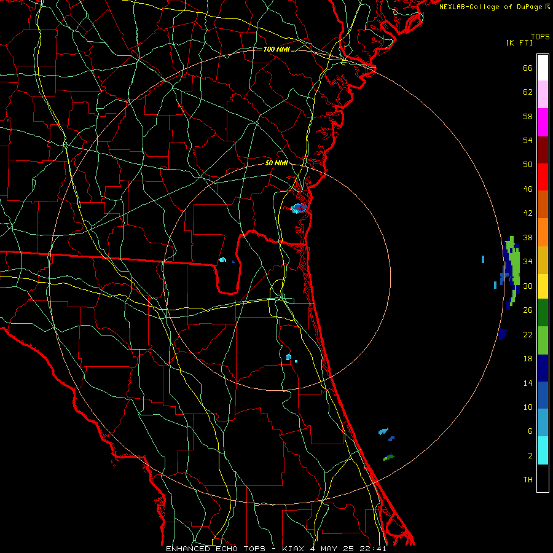The width and height of the screenshot is (553, 553).
Task: Select the black TH swatch in the legend
Action: click(543, 478)
